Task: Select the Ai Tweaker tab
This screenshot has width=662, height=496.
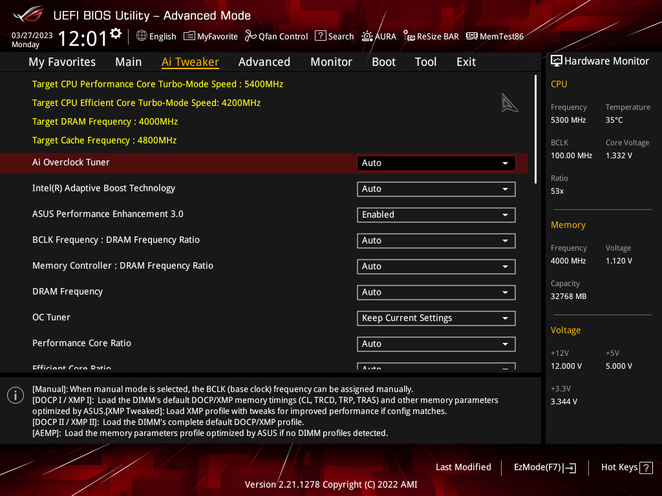Action: (190, 62)
